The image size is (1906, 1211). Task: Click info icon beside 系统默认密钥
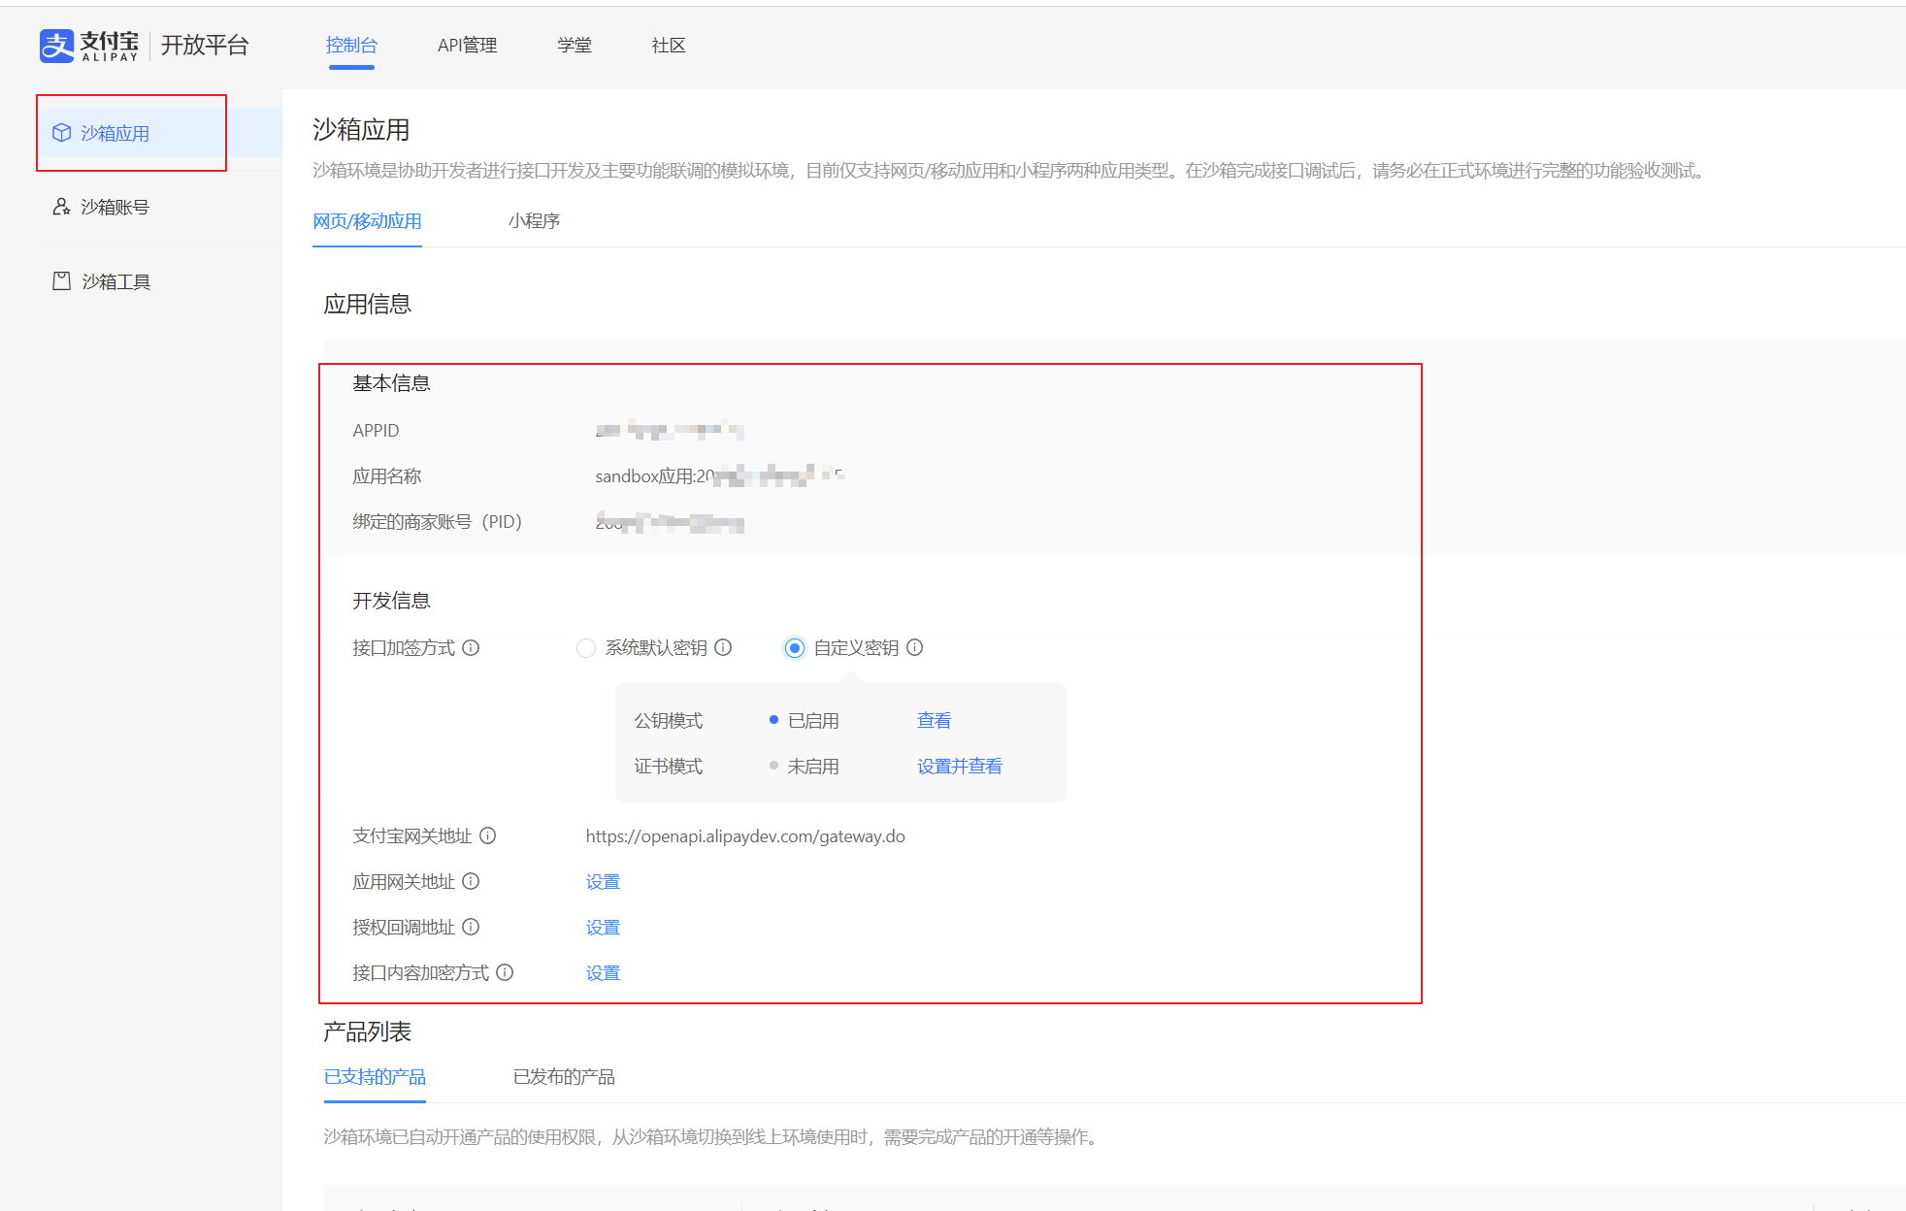723,647
